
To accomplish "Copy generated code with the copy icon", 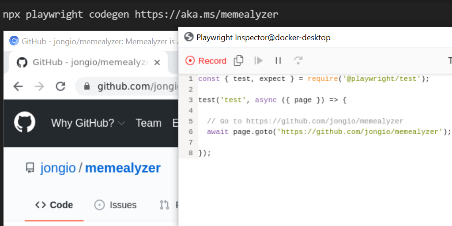I will click(238, 60).
